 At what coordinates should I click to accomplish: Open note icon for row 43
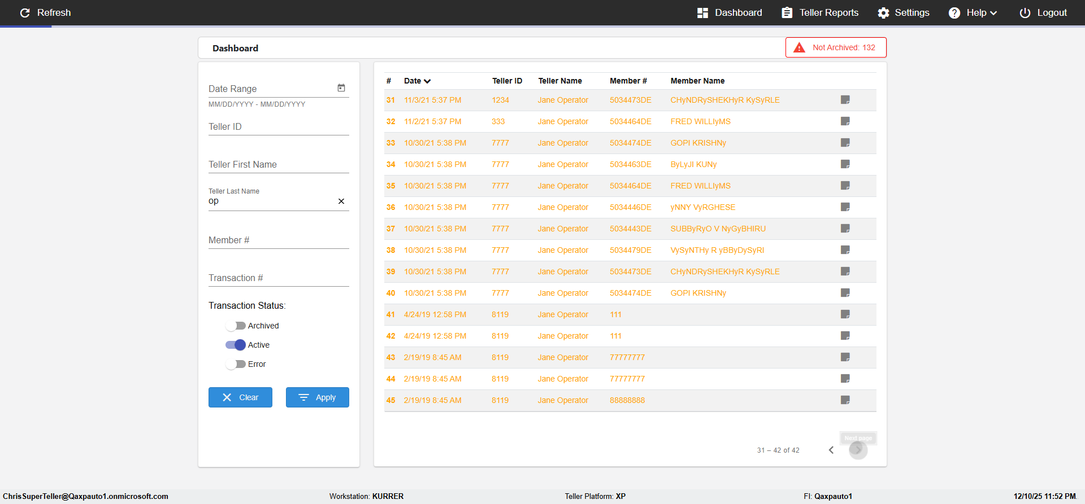(x=845, y=357)
